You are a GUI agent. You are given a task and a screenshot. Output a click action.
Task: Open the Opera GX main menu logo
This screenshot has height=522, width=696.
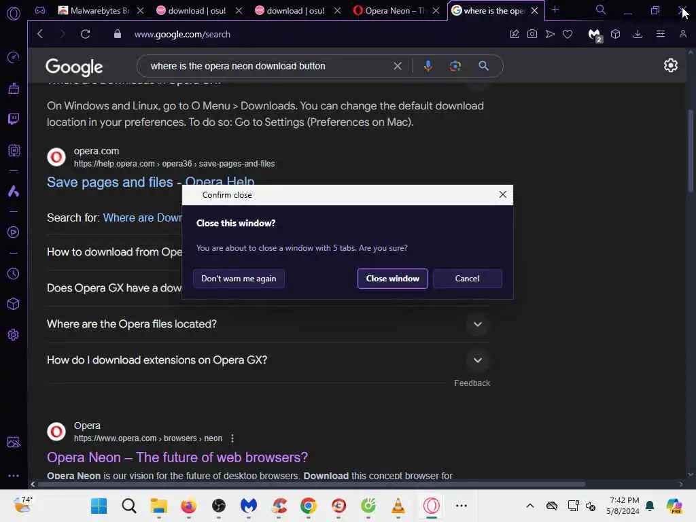click(x=14, y=14)
